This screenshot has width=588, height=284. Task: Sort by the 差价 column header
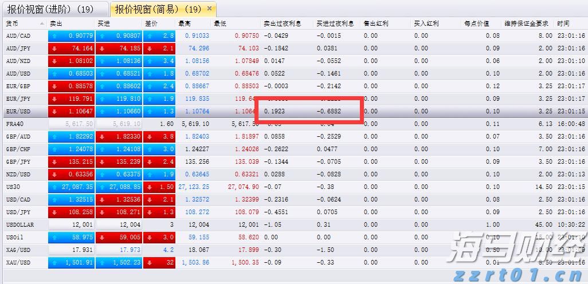click(x=151, y=24)
